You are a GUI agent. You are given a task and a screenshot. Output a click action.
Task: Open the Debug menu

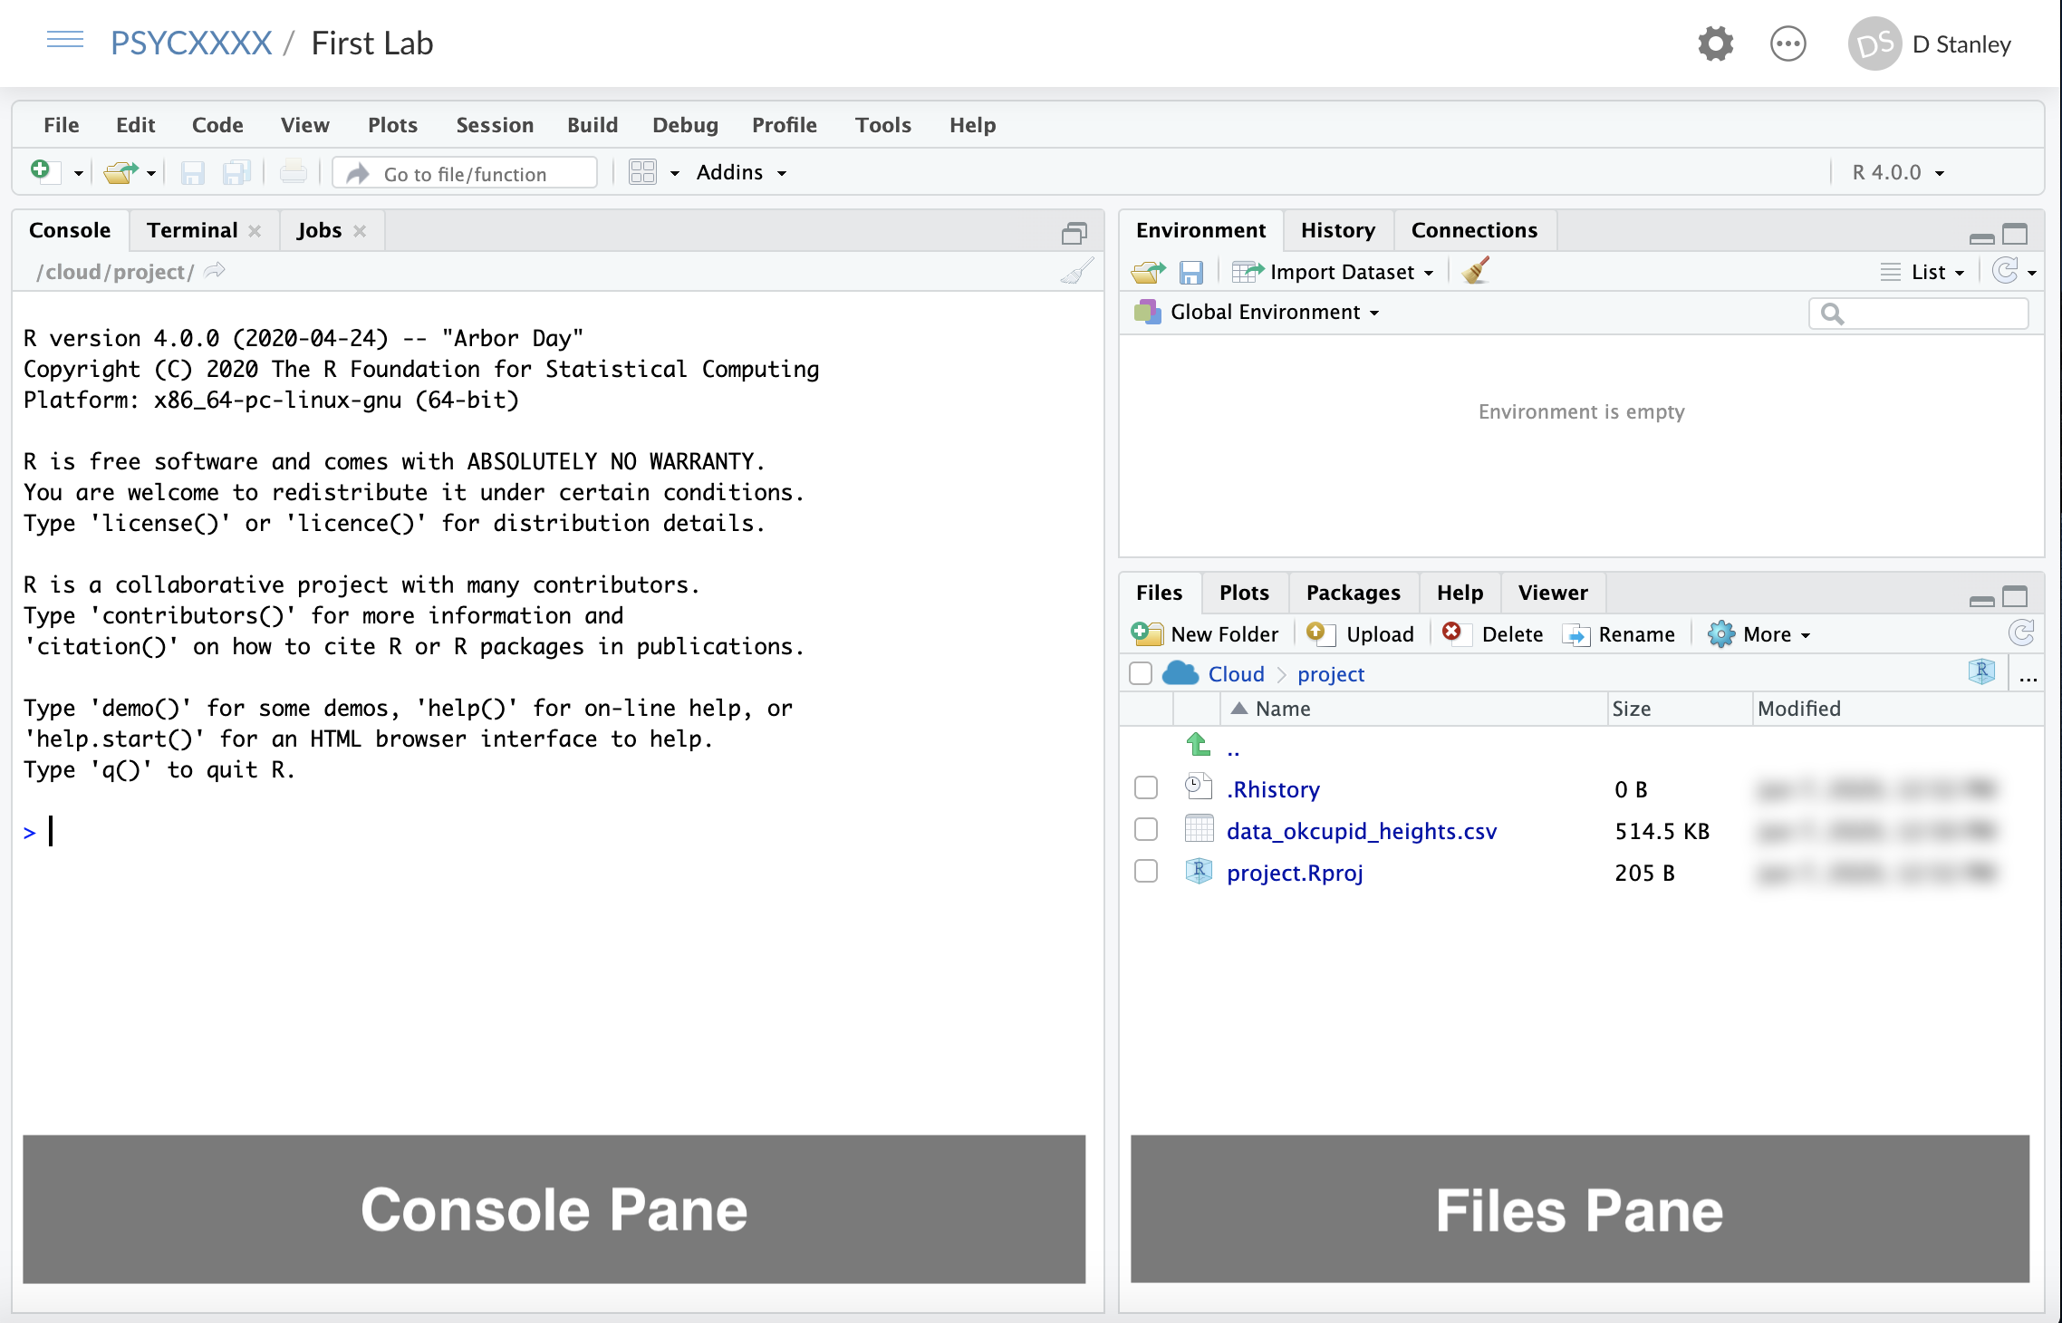(x=685, y=125)
